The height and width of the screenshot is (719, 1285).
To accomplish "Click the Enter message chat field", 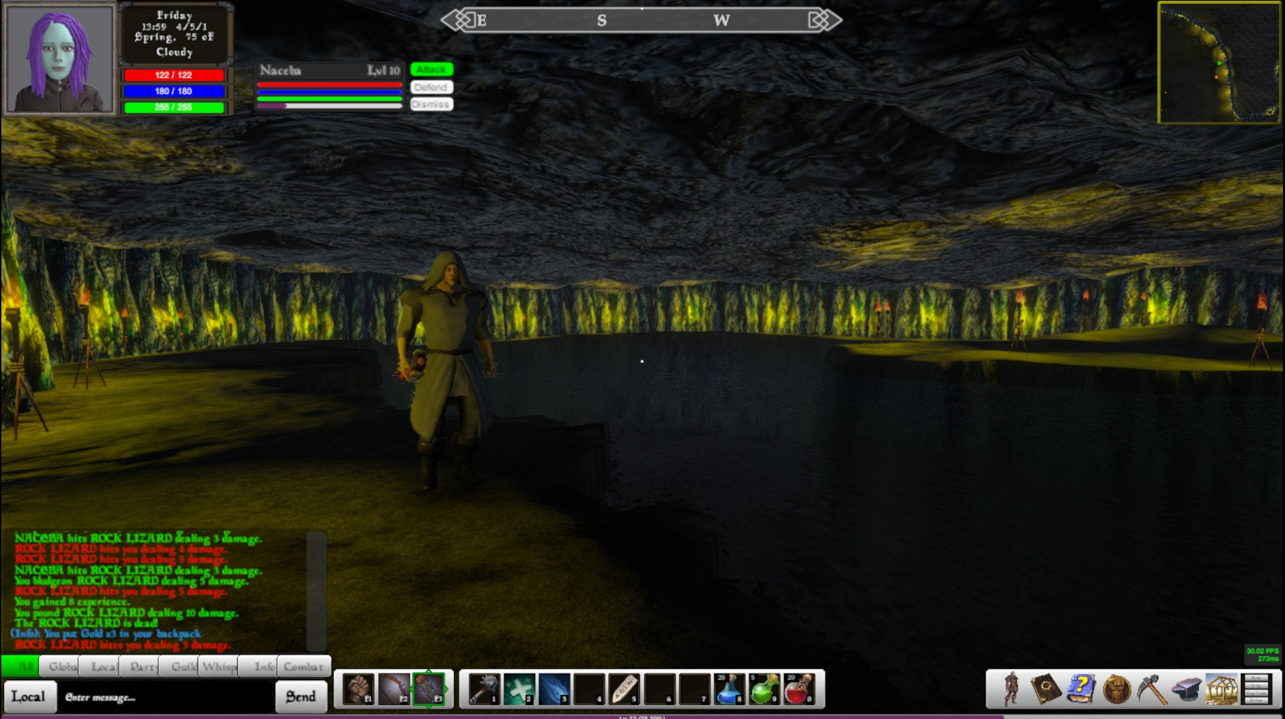I will [x=161, y=696].
